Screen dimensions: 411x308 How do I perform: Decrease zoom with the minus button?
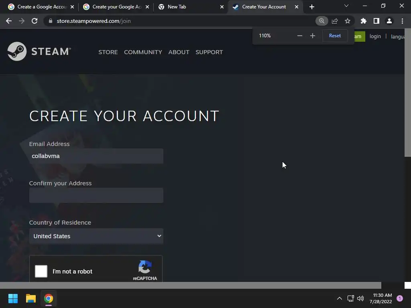pyautogui.click(x=299, y=36)
